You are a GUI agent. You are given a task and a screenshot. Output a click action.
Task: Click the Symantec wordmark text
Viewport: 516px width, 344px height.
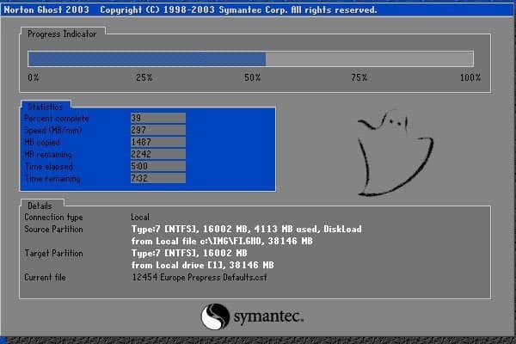pos(268,318)
